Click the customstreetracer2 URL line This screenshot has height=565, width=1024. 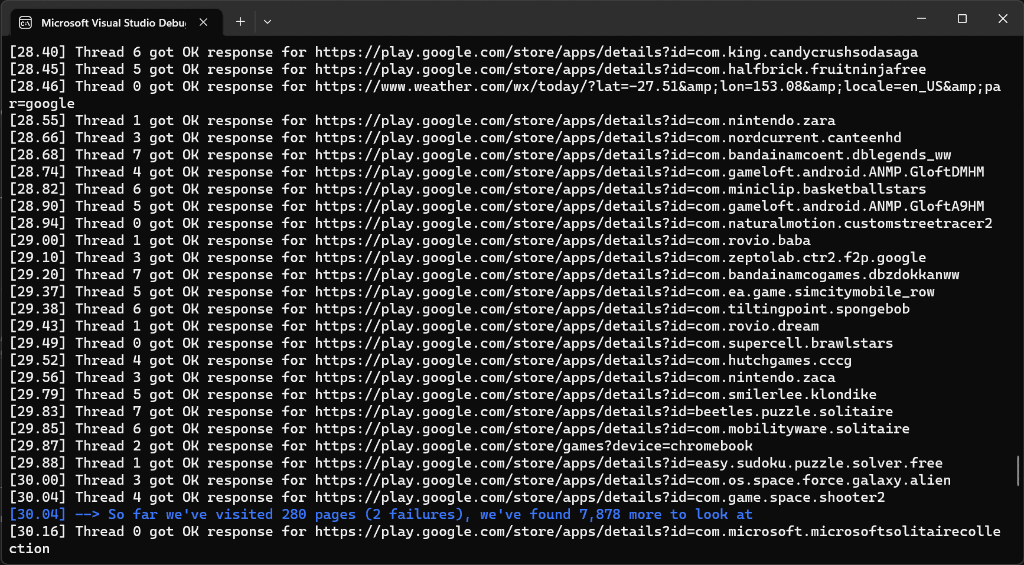pyautogui.click(x=501, y=223)
